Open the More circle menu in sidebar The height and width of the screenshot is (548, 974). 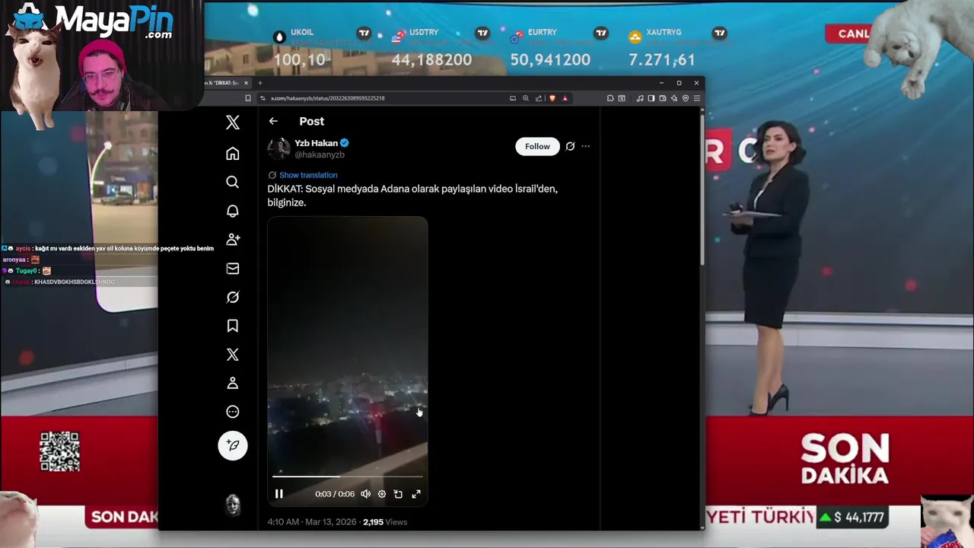pyautogui.click(x=233, y=412)
